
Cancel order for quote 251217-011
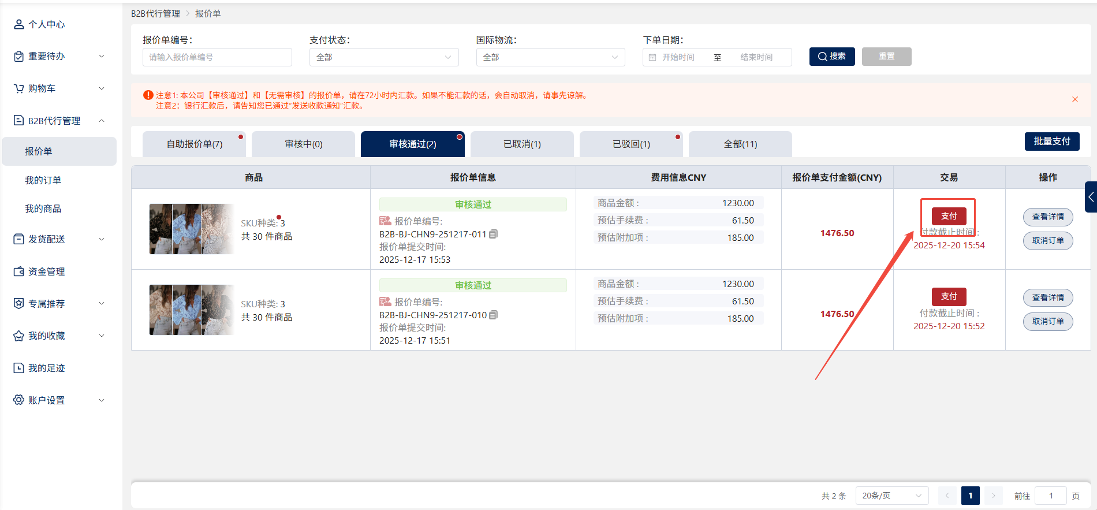(x=1048, y=241)
